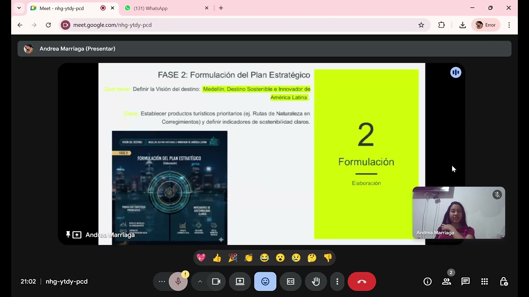Click the muted mic indicator on Andrea's tile

click(x=497, y=195)
